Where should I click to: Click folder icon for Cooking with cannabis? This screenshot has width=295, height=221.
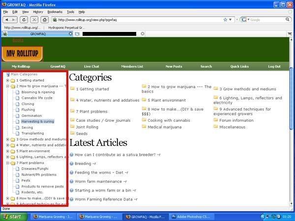[144, 120]
